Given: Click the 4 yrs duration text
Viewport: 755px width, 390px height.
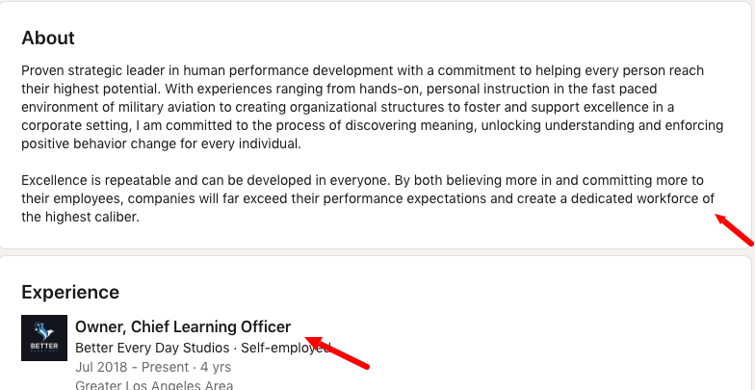Looking at the screenshot, I should [x=216, y=368].
